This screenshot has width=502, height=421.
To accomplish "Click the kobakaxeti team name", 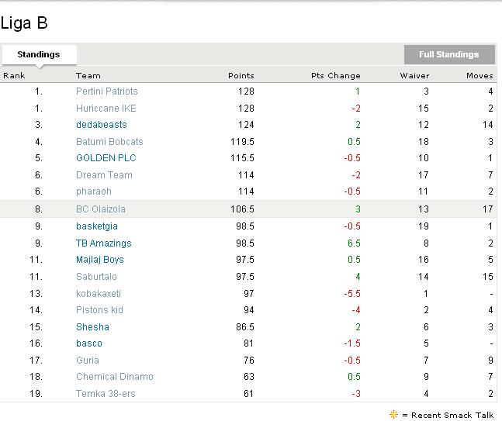I will [x=99, y=294].
